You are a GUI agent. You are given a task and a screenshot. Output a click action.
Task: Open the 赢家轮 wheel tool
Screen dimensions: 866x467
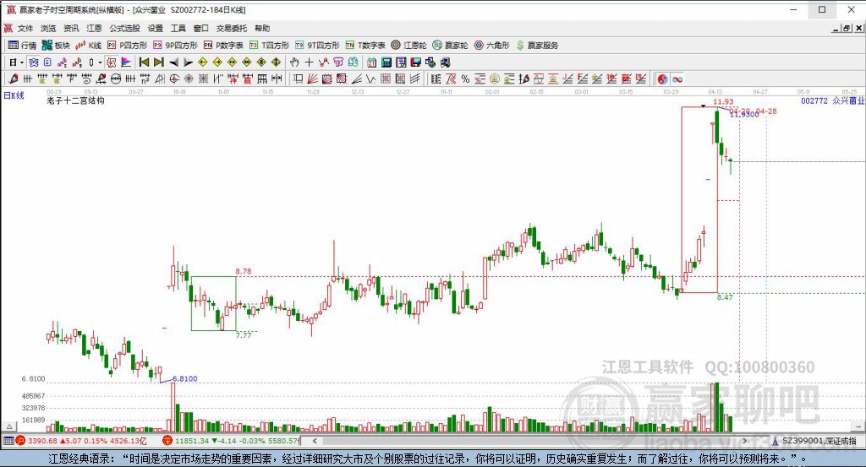point(450,46)
